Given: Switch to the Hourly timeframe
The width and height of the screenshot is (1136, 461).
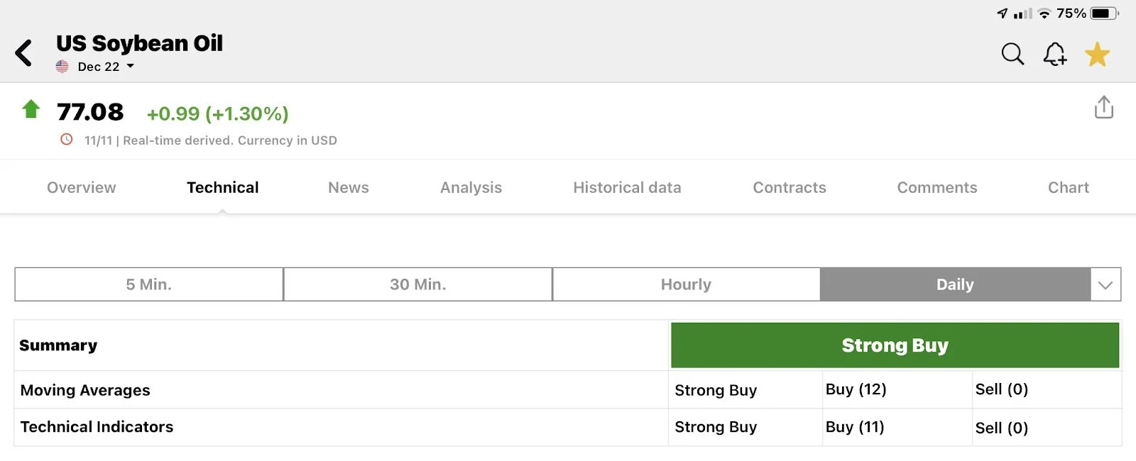Looking at the screenshot, I should point(686,284).
